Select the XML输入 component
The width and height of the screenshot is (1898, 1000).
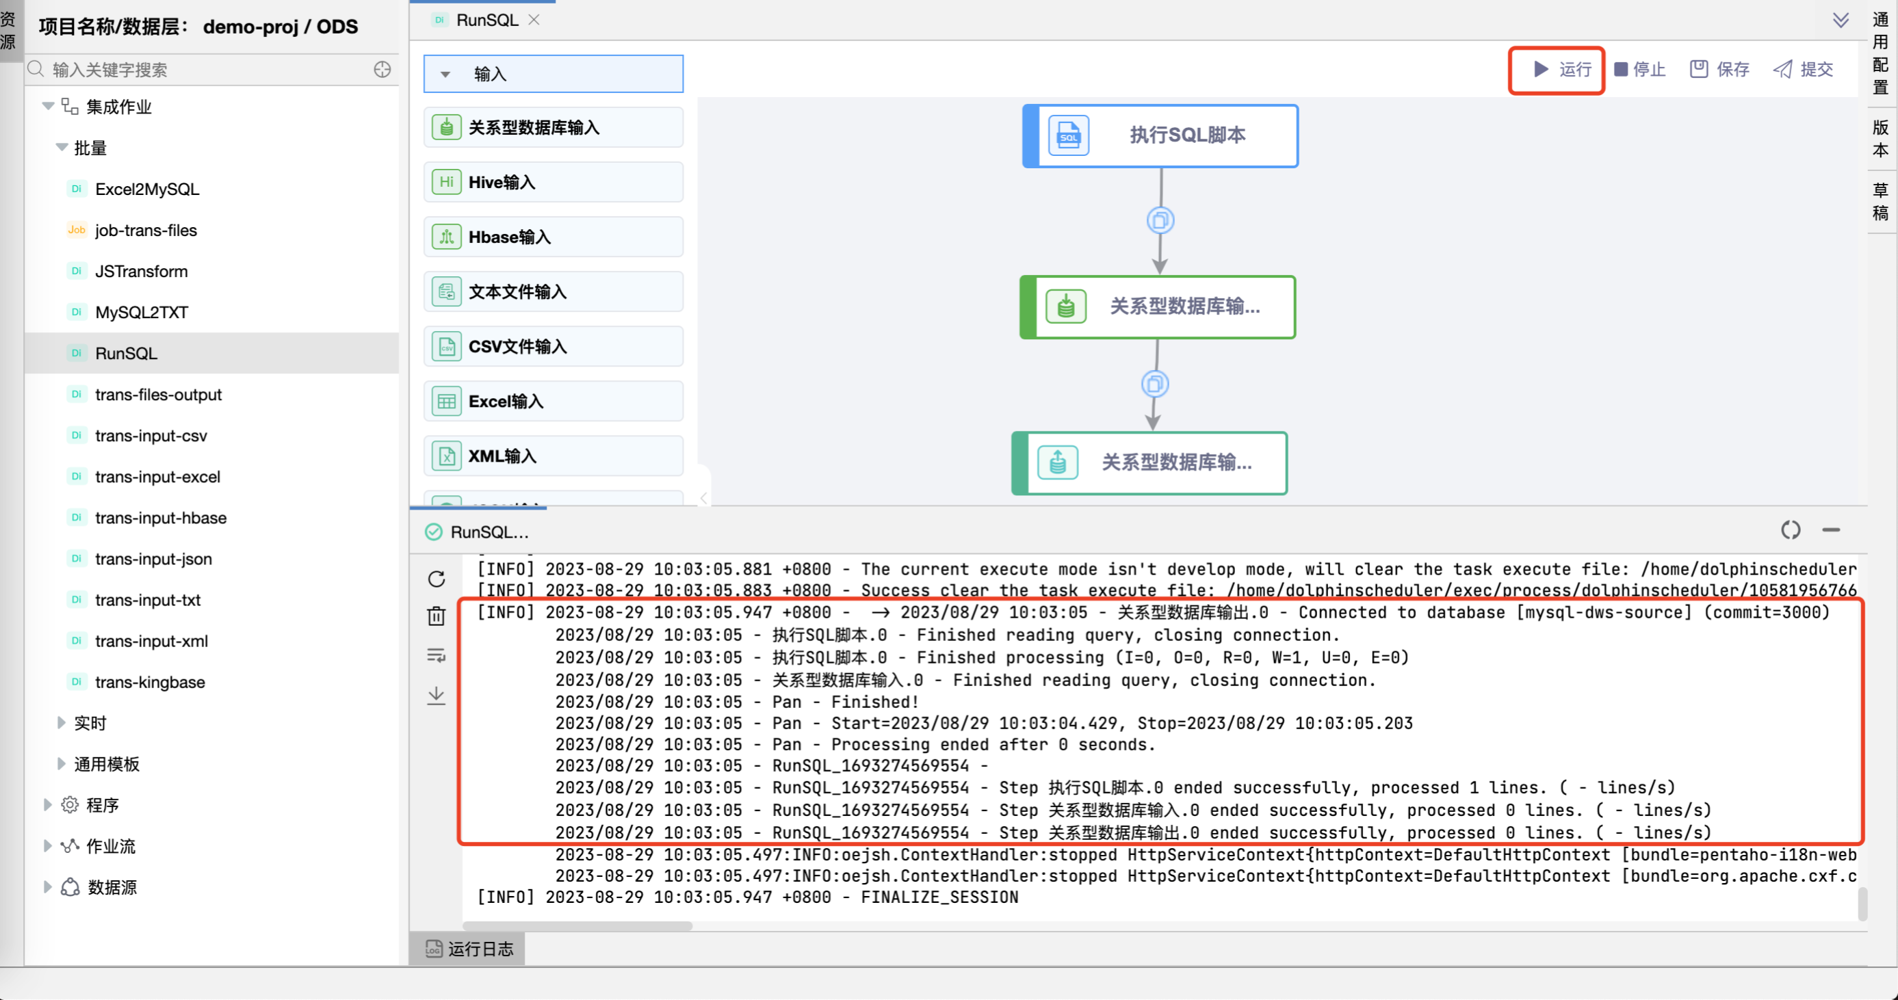tap(554, 455)
